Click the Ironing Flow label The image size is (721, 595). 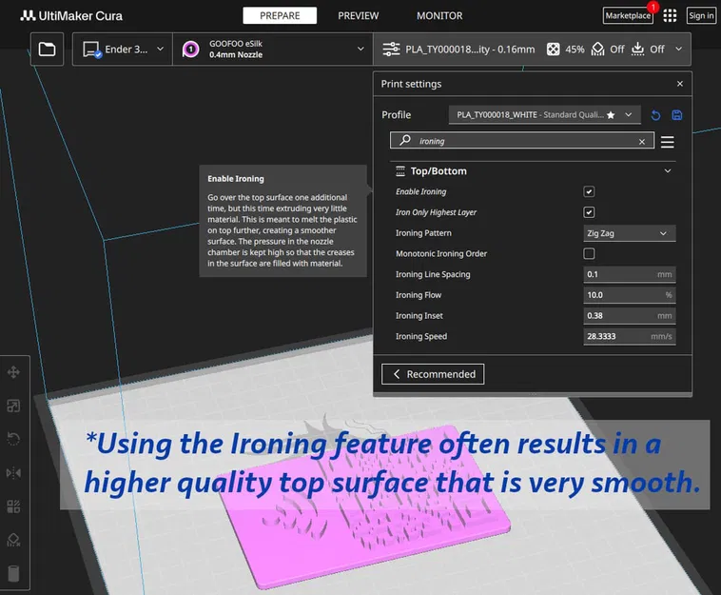[419, 295]
